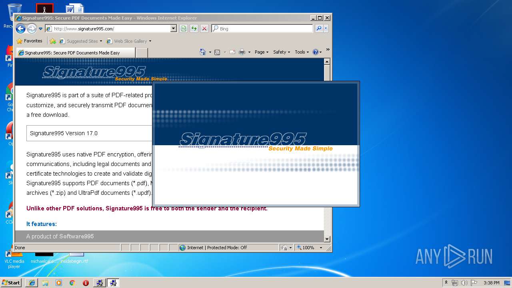512x288 pixels.
Task: Click 'Done' status bar text
Action: coord(20,248)
